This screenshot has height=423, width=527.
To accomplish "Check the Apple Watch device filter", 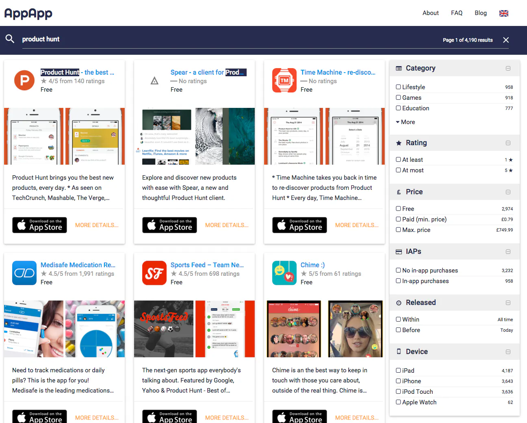I will point(399,402).
